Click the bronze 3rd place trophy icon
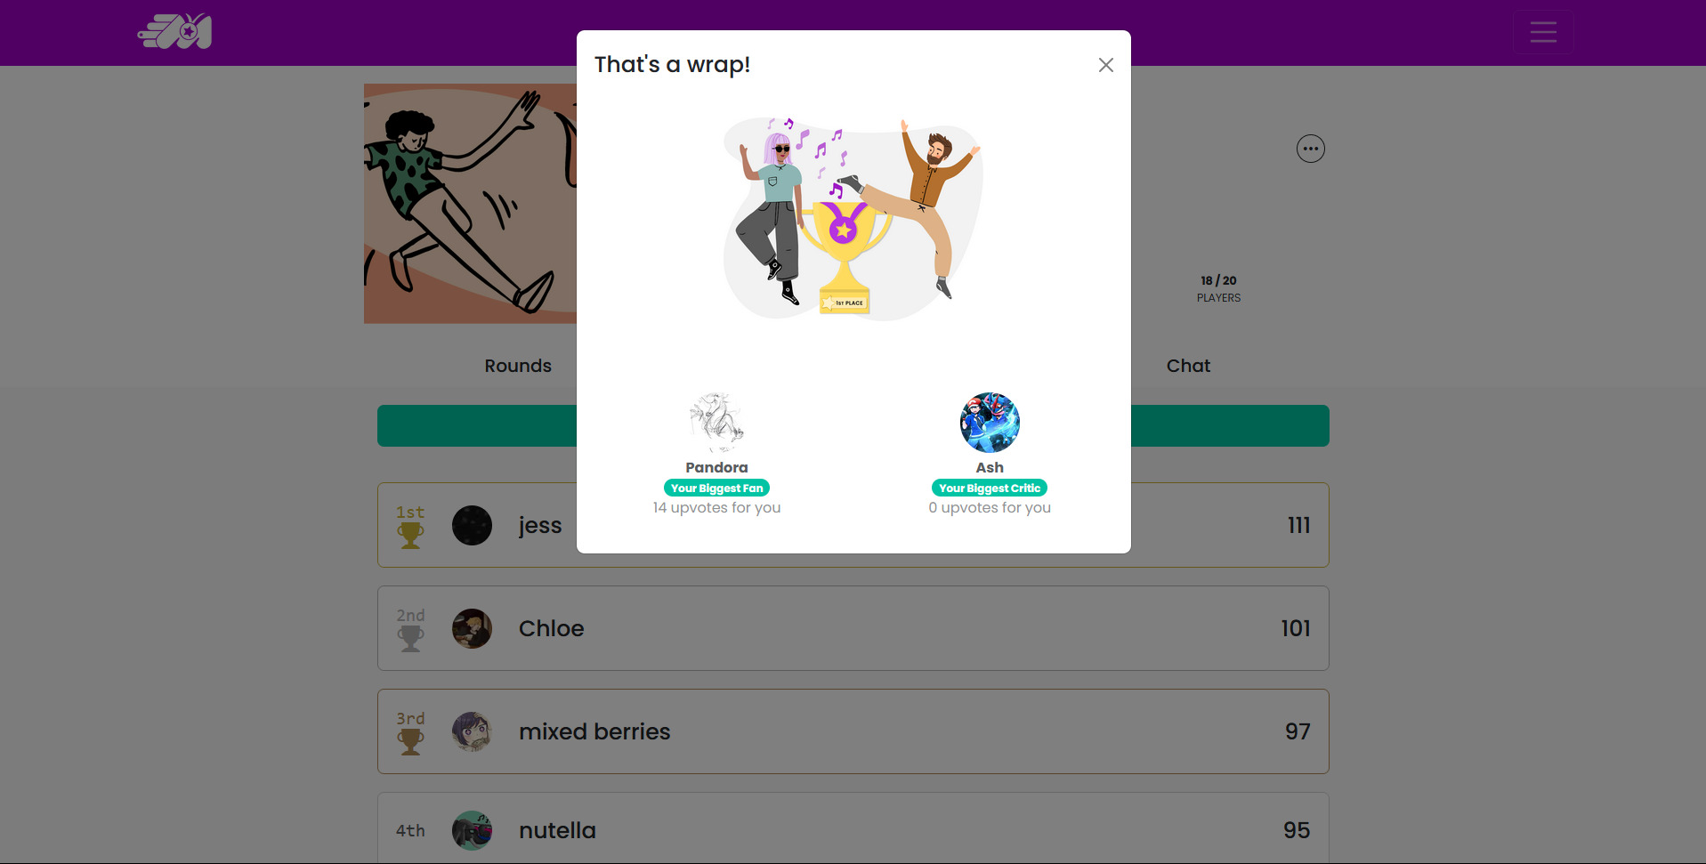The height and width of the screenshot is (864, 1706). pyautogui.click(x=410, y=741)
